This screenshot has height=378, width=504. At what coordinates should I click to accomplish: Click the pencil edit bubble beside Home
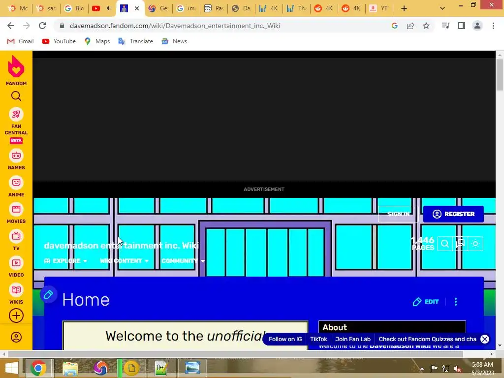point(49,294)
